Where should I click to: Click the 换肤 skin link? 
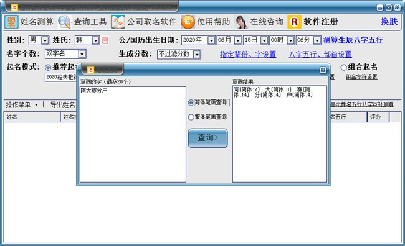tap(389, 22)
